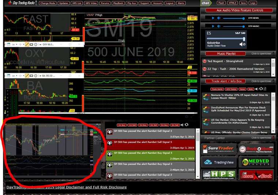Open TradingView partner logo
Image resolution: width=278 pixels, height=195 pixels.
click(x=219, y=162)
